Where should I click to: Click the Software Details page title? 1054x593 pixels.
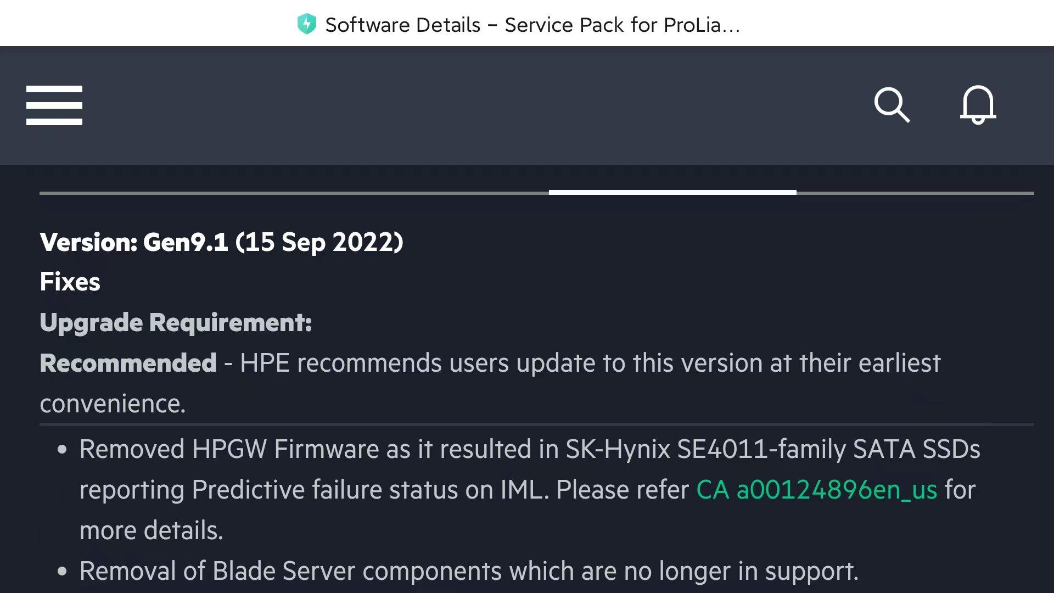coord(532,25)
